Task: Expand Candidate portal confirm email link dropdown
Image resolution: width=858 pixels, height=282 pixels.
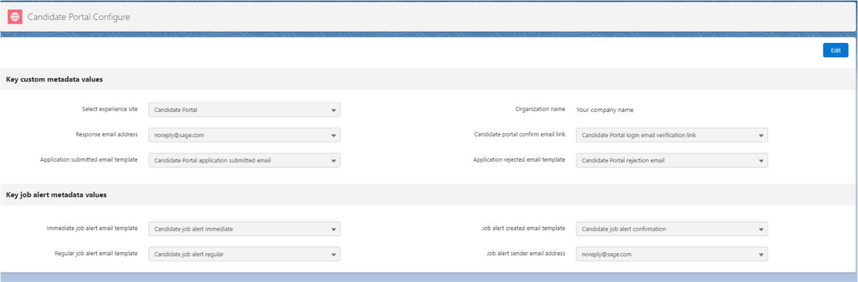Action: (x=672, y=135)
